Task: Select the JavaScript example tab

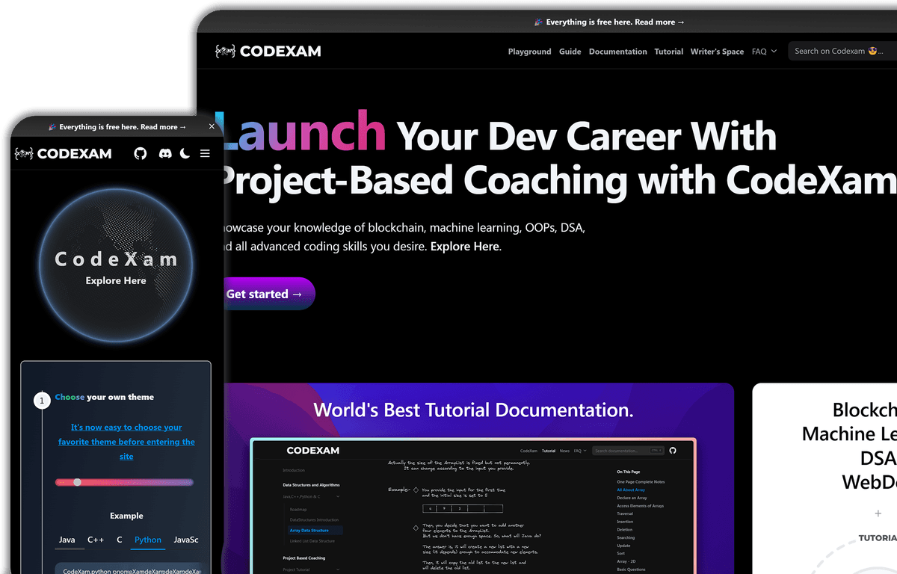Action: (186, 540)
